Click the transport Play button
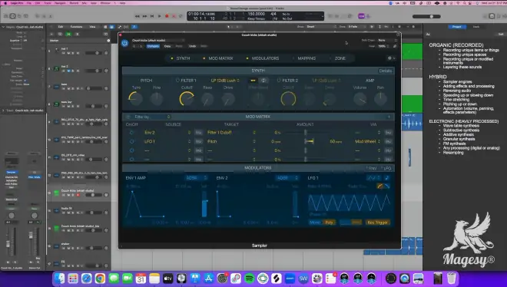This screenshot has height=287, width=507. coord(160,16)
